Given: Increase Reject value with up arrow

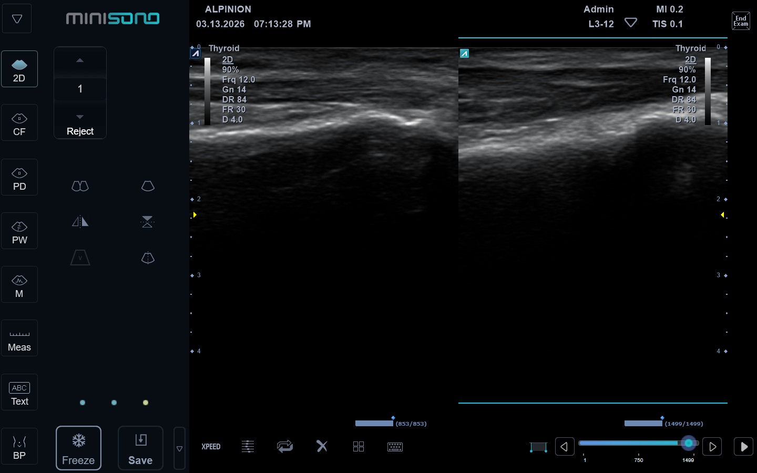Looking at the screenshot, I should (x=80, y=61).
